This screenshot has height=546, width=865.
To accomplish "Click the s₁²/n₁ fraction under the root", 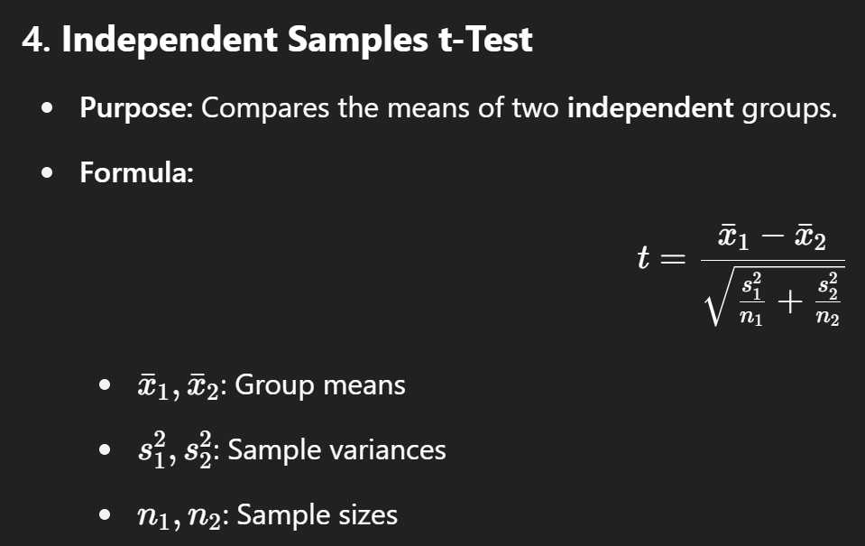I will (752, 299).
